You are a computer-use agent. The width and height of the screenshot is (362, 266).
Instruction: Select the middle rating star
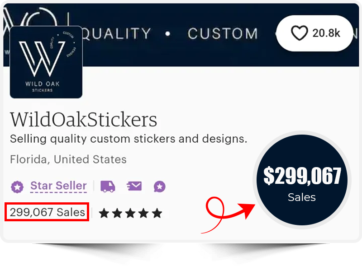point(130,213)
